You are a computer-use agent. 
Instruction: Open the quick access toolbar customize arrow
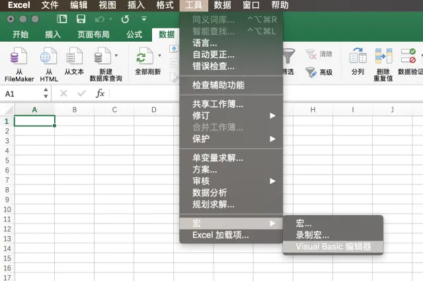click(x=144, y=19)
